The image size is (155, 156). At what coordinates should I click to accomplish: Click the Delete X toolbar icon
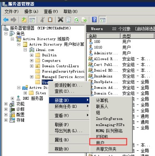60,20
